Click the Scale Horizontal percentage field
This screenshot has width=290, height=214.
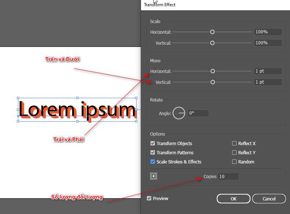pos(268,32)
